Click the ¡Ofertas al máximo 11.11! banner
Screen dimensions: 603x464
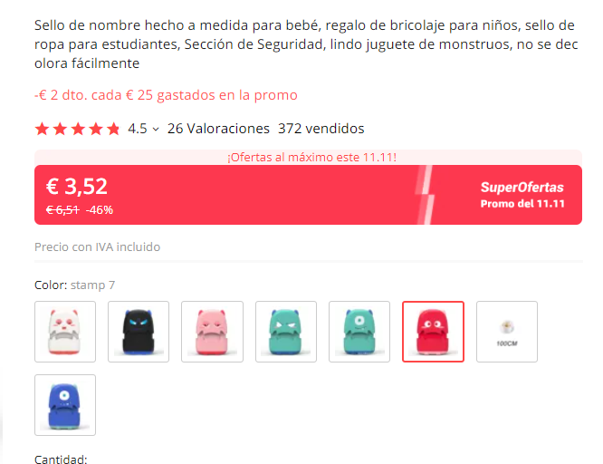311,157
